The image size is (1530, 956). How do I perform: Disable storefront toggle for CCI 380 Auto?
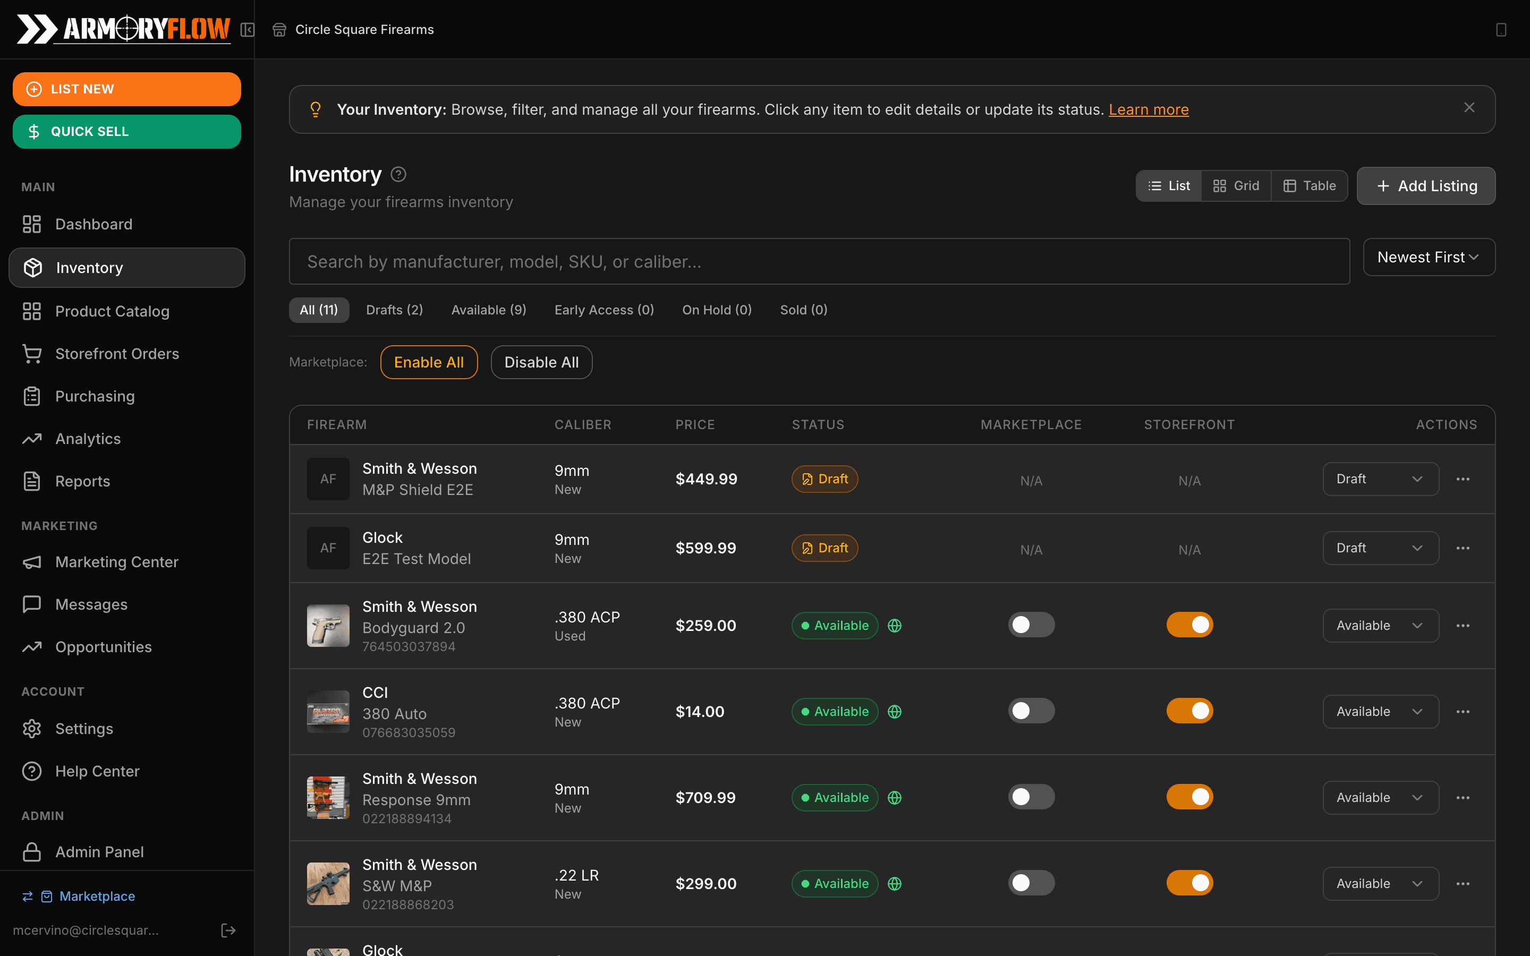tap(1189, 710)
